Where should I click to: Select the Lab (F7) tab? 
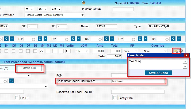5,68
